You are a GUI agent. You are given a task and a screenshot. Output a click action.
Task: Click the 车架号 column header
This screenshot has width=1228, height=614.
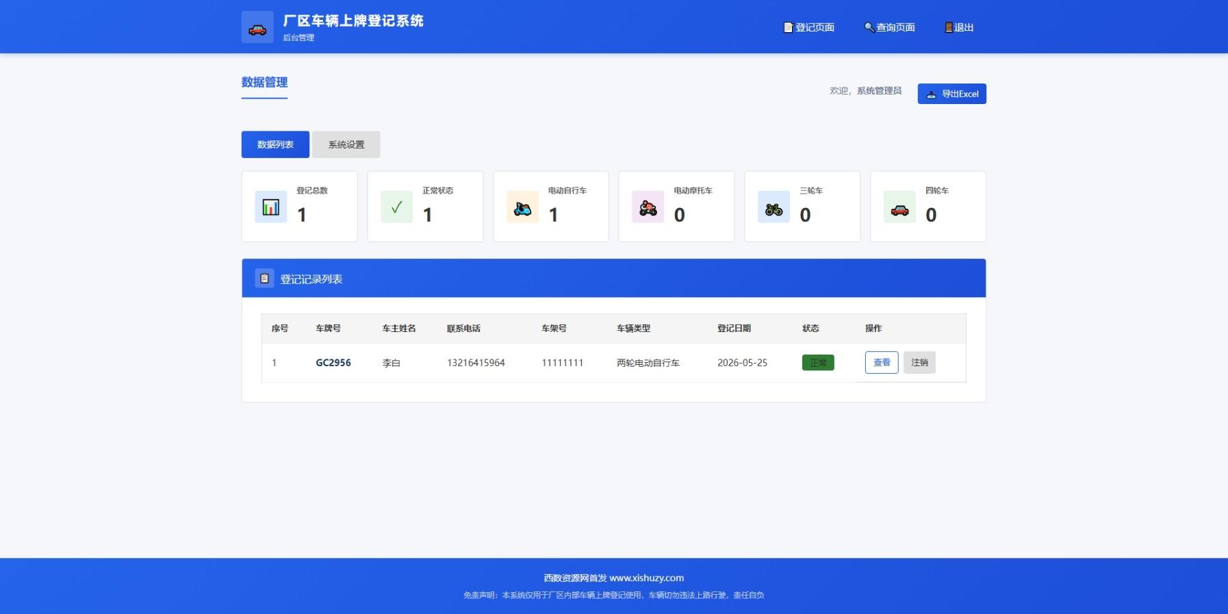pos(554,329)
